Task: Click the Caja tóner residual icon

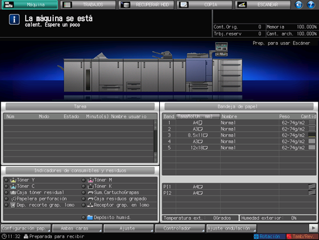Action: (x=14, y=192)
